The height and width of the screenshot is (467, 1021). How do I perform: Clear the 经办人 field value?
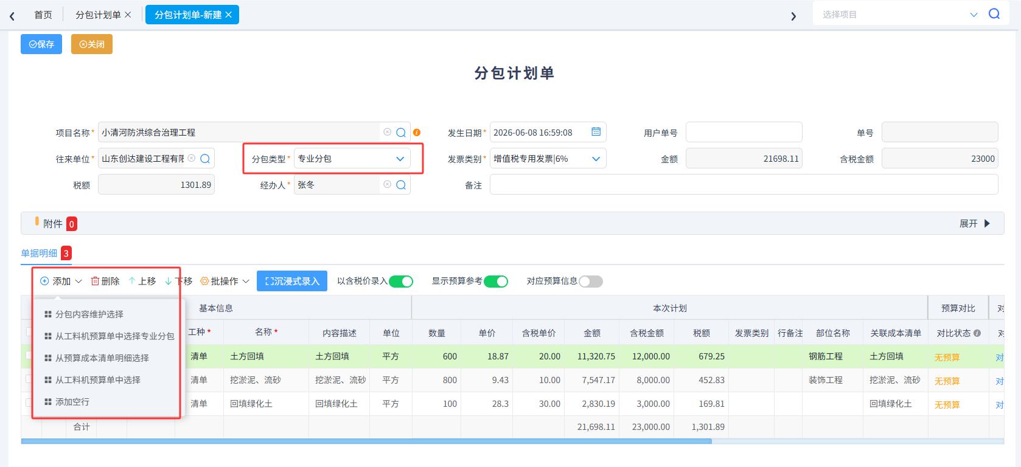[388, 184]
